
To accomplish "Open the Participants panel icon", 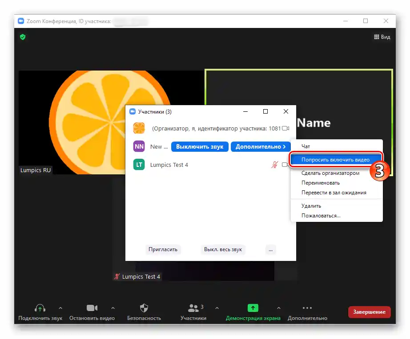I will click(194, 307).
